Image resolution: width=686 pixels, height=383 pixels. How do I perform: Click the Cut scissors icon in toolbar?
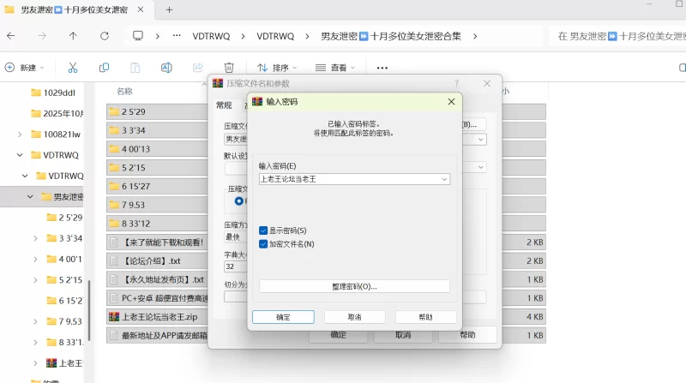(73, 68)
